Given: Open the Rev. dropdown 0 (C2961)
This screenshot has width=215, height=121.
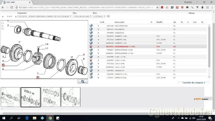Looking at the screenshot, I should click(99, 16).
